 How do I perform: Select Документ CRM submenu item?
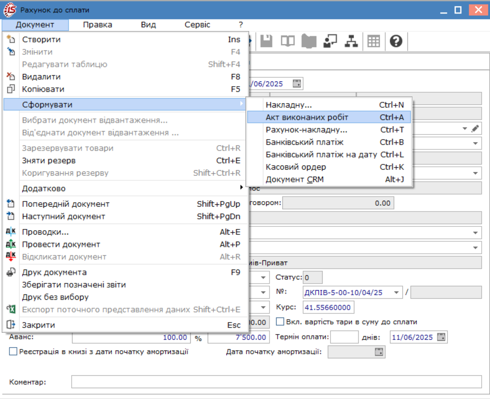[x=329, y=179]
